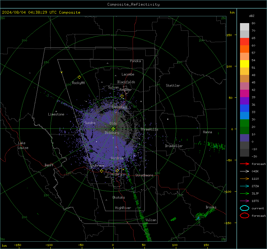The image size is (267, 249).
Task: Click the Sylvan label
Action: (x=113, y=87)
